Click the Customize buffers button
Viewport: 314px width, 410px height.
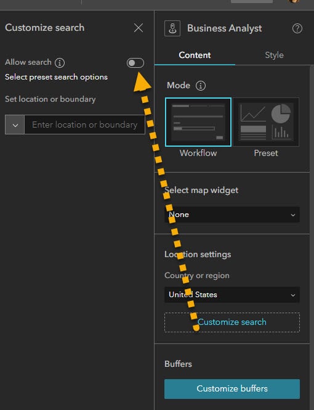coord(232,389)
